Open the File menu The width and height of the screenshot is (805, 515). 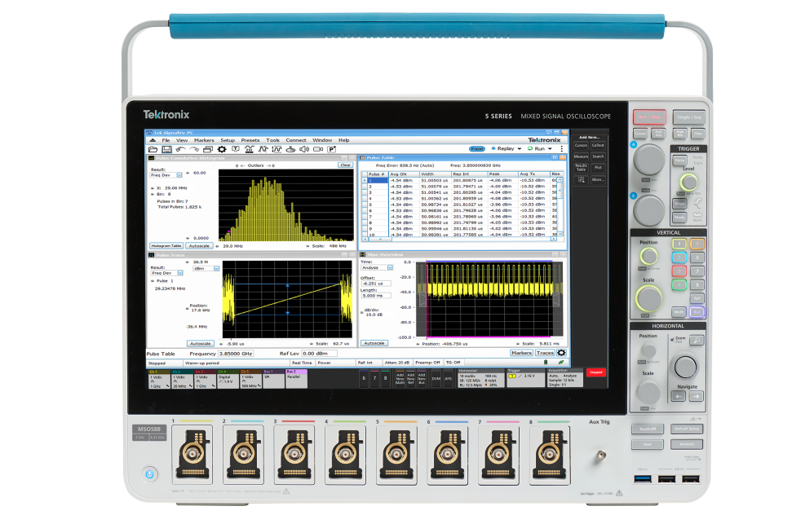[x=166, y=140]
